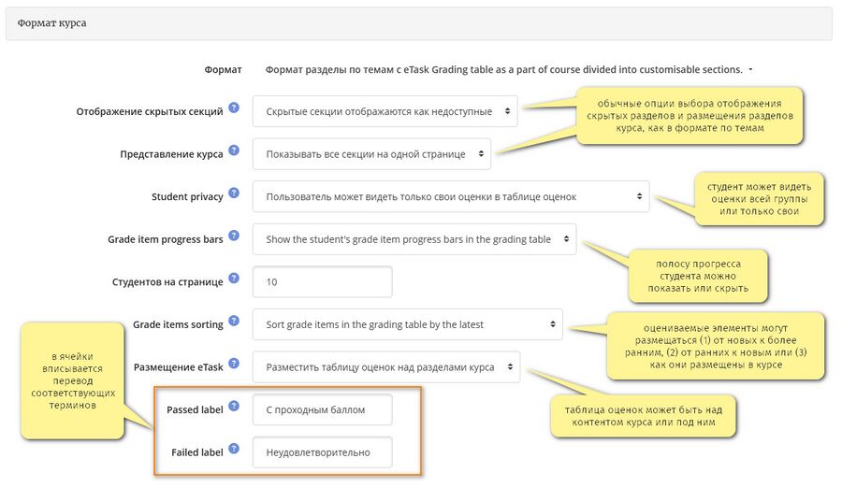Viewport: 842px width, 487px height.
Task: Open Sort grade items dropdown
Action: coord(408,324)
